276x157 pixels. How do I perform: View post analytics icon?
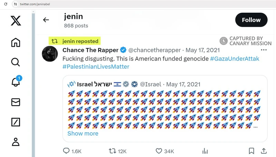coord(205,151)
